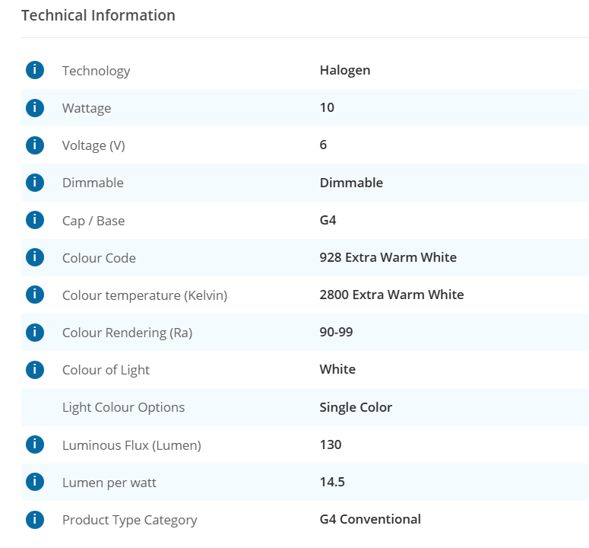Open the Colour Code info icon
589x548 pixels.
[35, 257]
